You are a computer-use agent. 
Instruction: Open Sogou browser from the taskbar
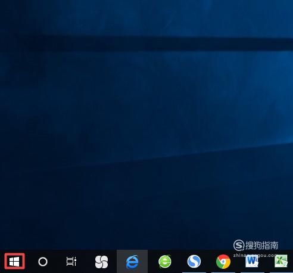point(194,261)
